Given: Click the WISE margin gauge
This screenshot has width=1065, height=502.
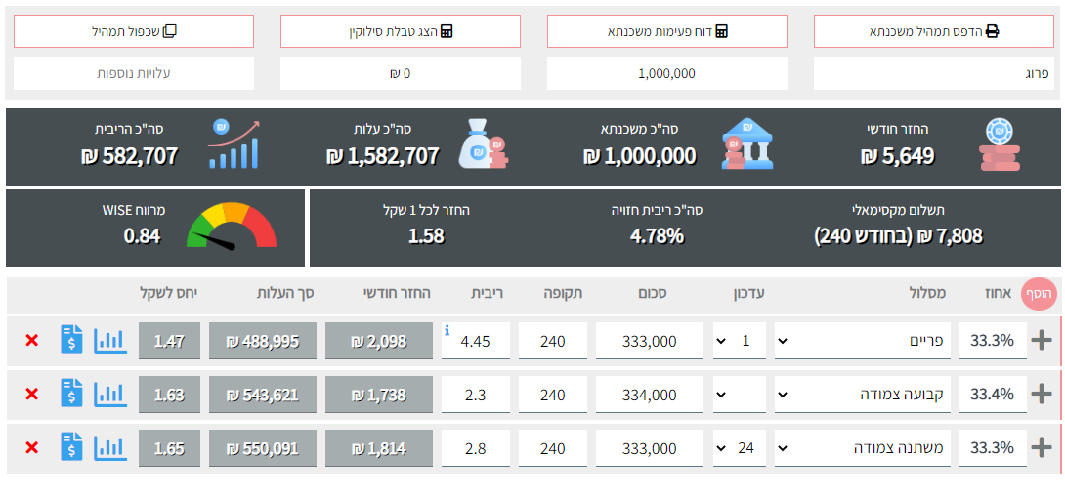Looking at the screenshot, I should tap(232, 226).
